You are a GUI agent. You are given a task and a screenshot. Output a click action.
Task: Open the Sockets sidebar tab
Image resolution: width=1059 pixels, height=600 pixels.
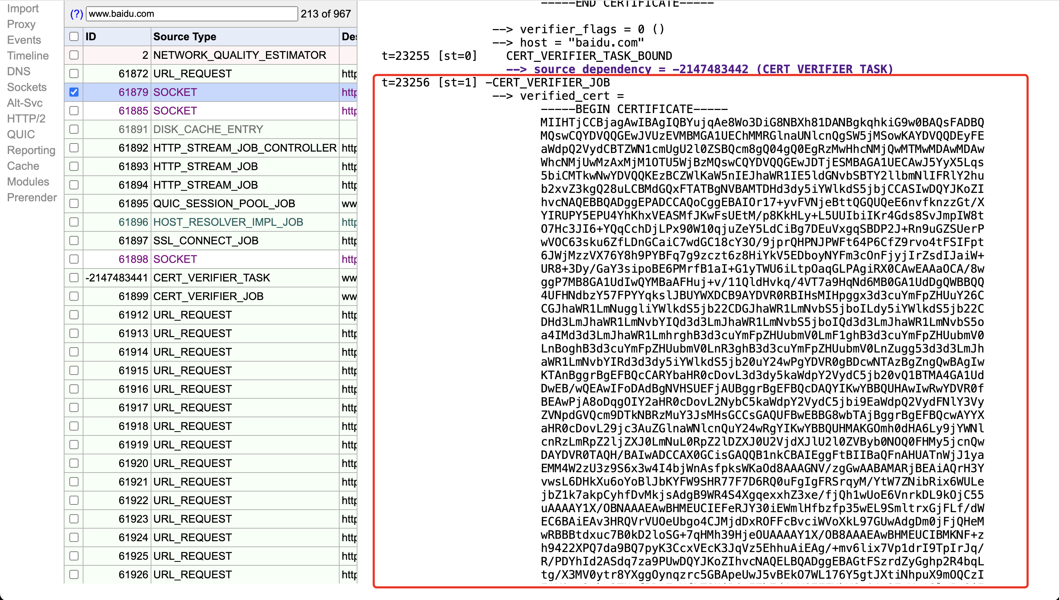(27, 88)
